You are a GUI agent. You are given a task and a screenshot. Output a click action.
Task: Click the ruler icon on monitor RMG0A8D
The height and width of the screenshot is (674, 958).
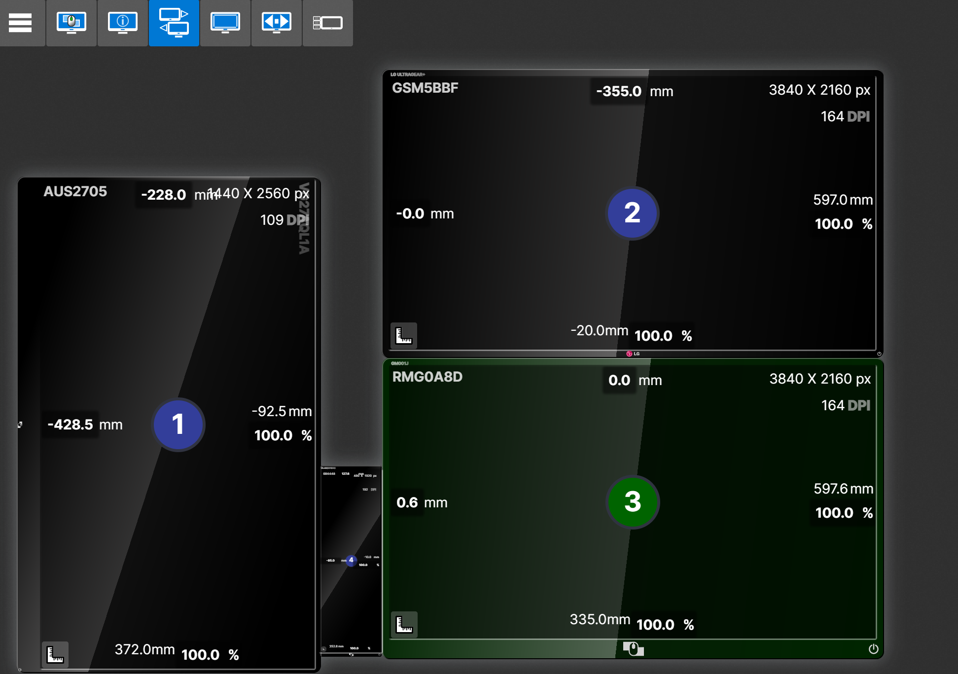click(x=404, y=625)
